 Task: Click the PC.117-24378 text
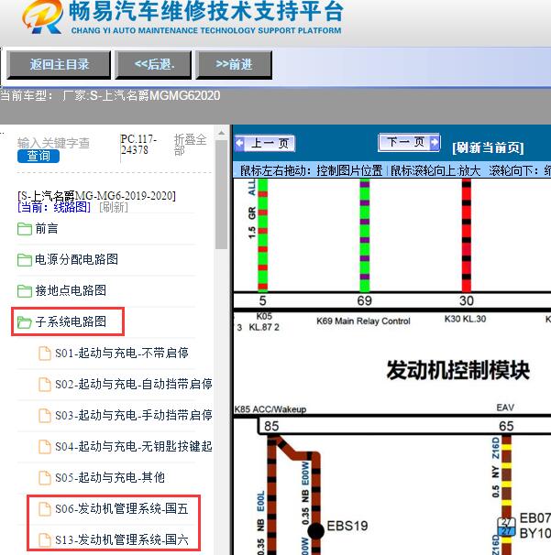tap(139, 145)
